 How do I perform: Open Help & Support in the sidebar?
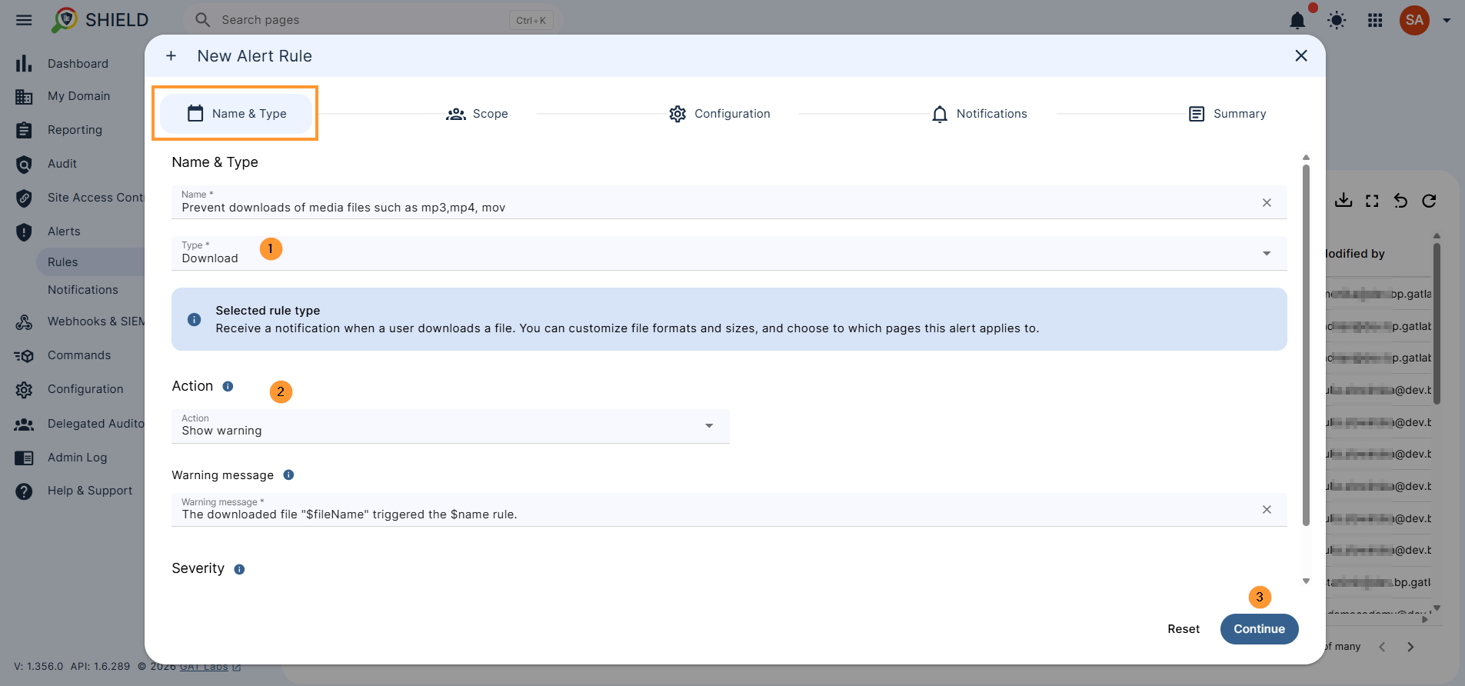tap(90, 491)
